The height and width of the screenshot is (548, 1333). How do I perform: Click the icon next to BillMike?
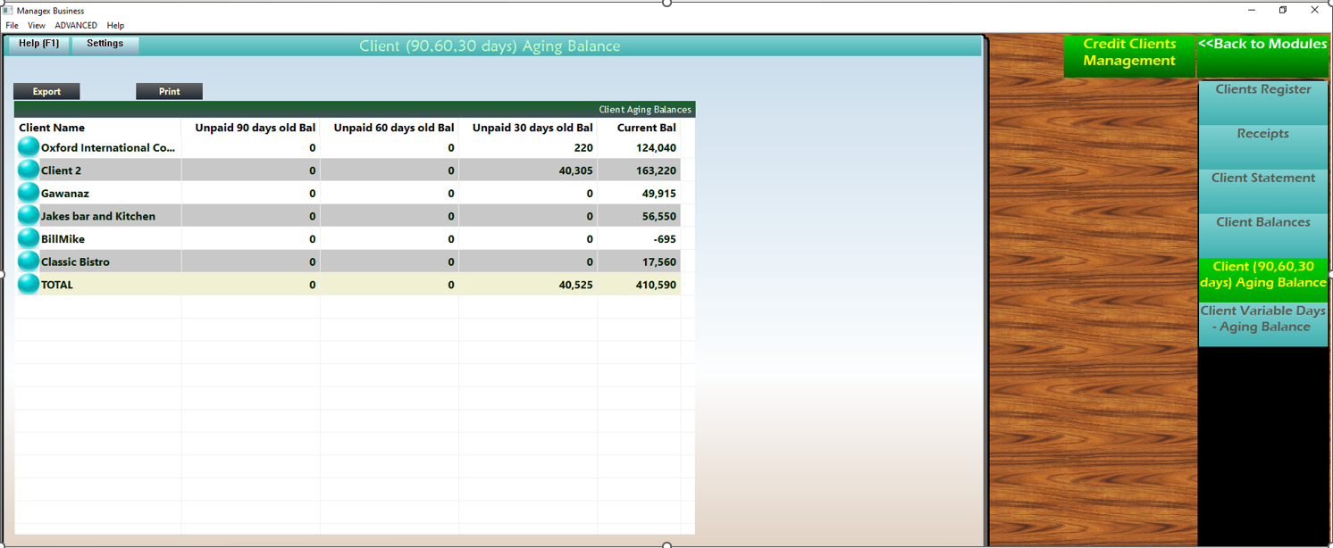pos(27,238)
